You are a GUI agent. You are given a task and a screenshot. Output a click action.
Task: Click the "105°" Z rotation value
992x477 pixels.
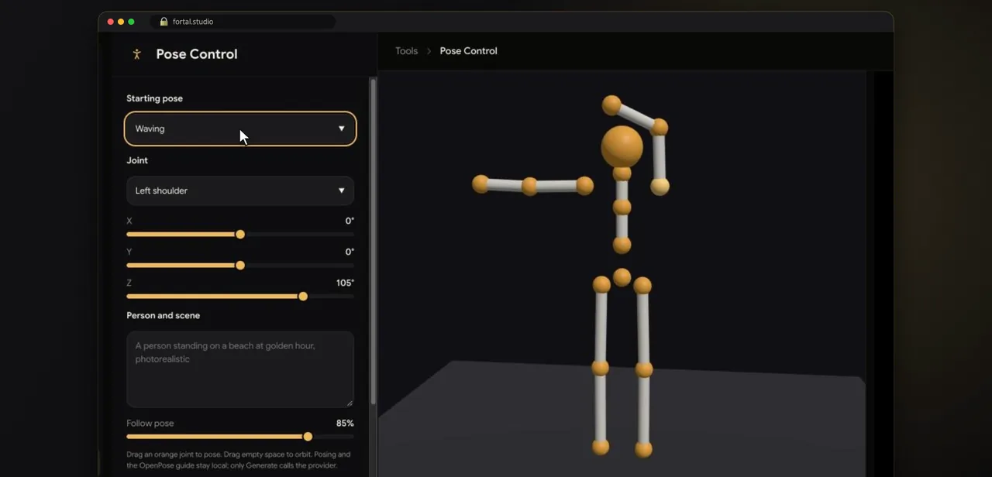point(345,283)
